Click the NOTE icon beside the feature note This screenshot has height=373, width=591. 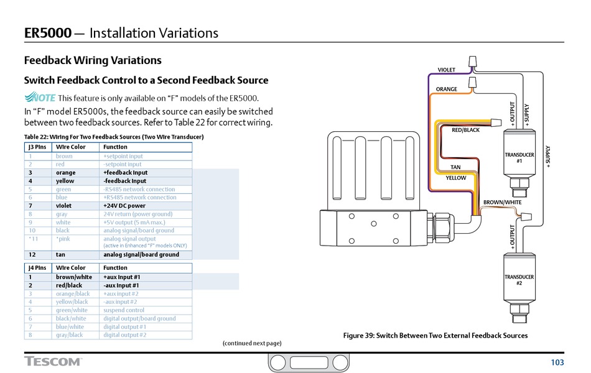pyautogui.click(x=40, y=97)
